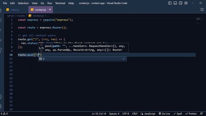Click the contact.js file icon in breadcrumb

30,16
